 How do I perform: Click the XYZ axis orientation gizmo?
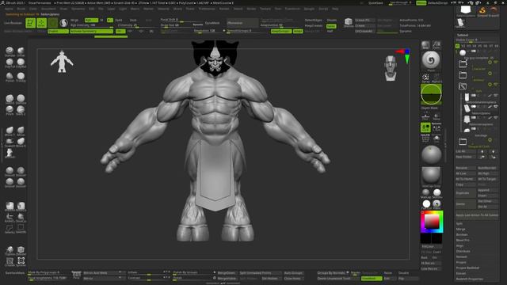(404, 55)
